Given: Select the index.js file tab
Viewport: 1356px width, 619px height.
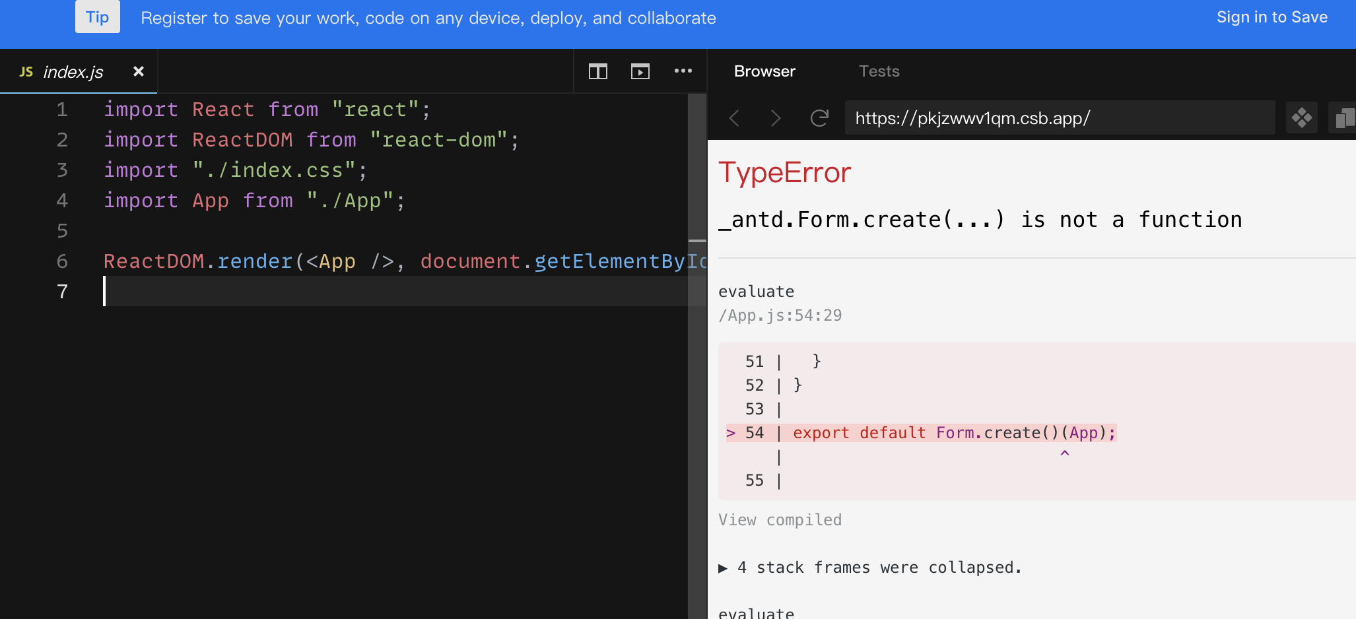Looking at the screenshot, I should [x=79, y=71].
